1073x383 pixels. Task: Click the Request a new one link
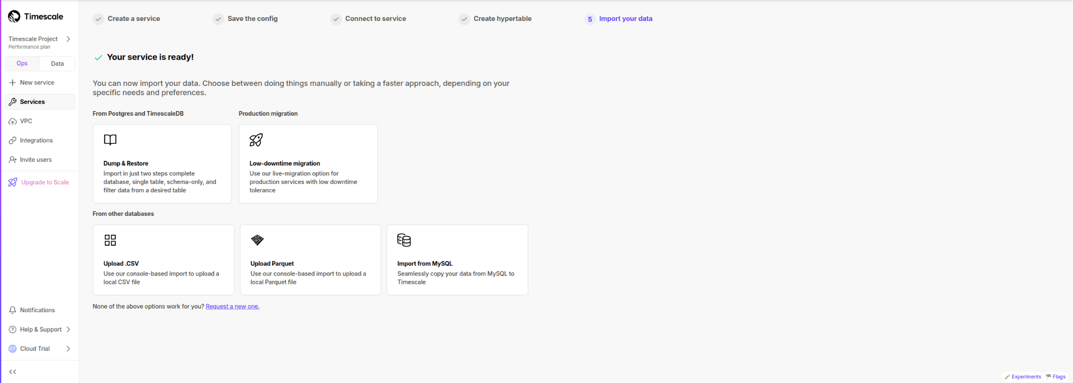[232, 307]
